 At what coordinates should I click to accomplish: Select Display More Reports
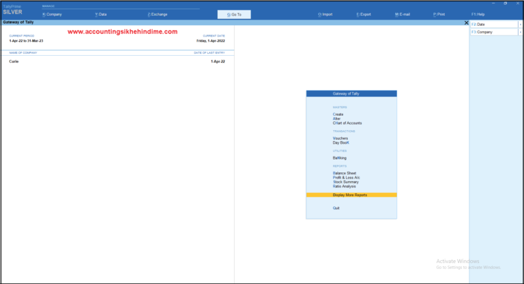pyautogui.click(x=350, y=195)
